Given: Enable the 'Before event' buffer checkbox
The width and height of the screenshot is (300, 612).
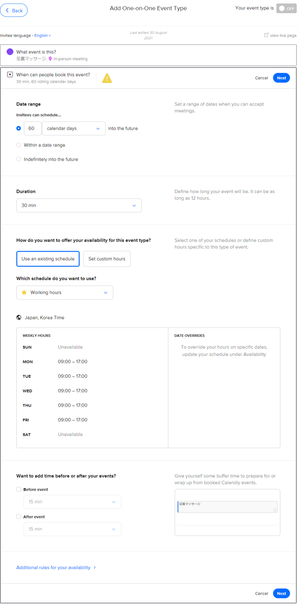Looking at the screenshot, I should (x=19, y=489).
